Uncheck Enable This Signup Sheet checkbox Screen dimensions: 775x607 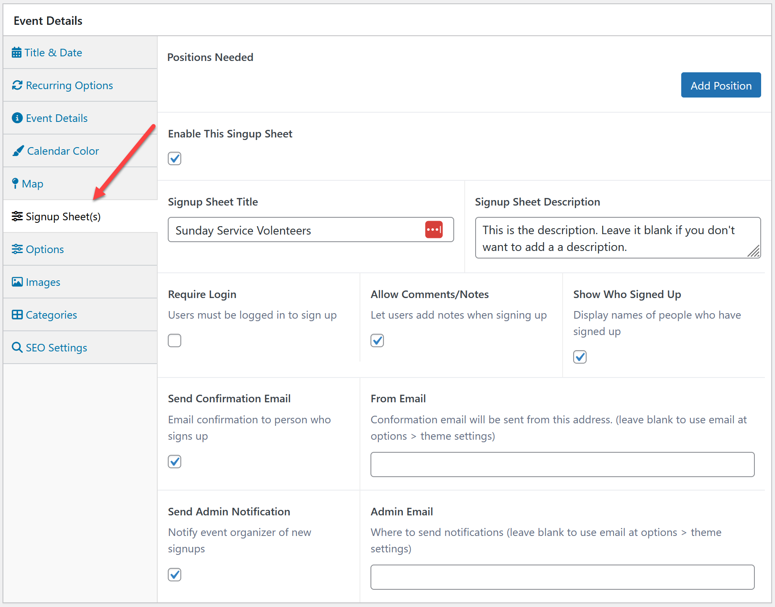pyautogui.click(x=175, y=158)
